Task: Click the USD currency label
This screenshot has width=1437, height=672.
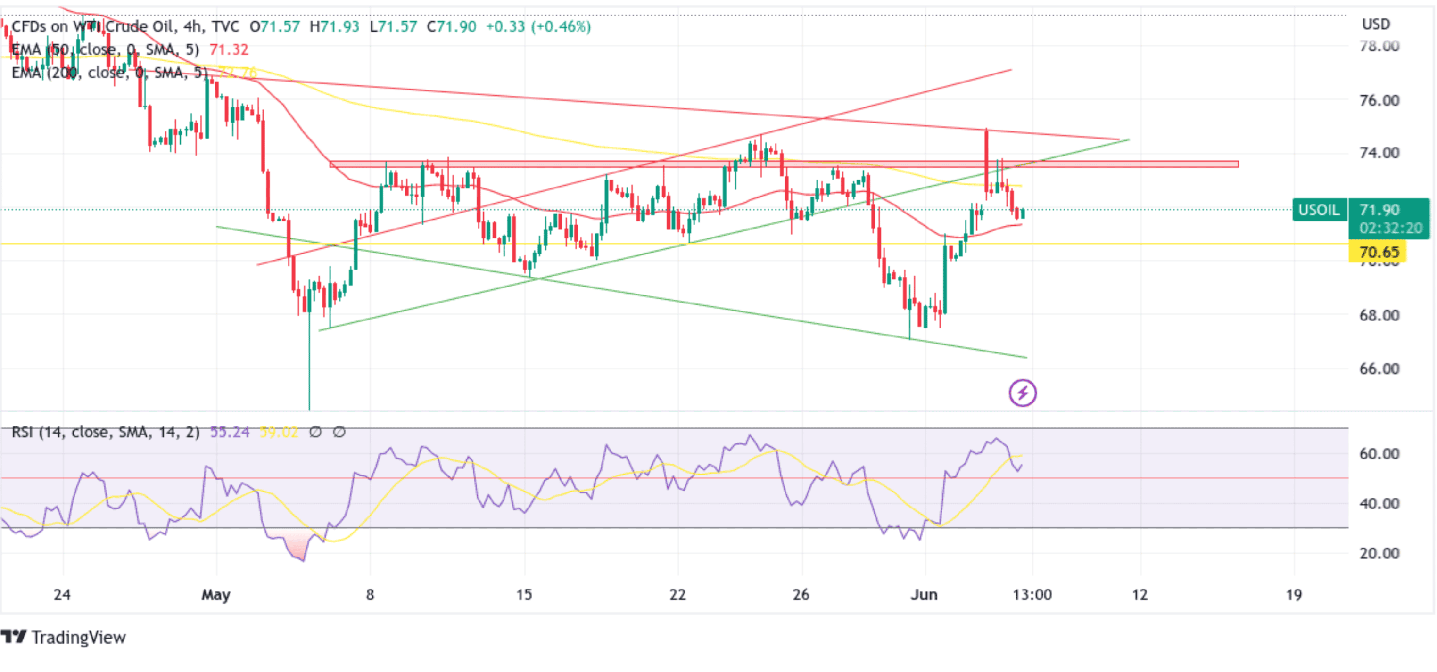Action: pos(1376,24)
